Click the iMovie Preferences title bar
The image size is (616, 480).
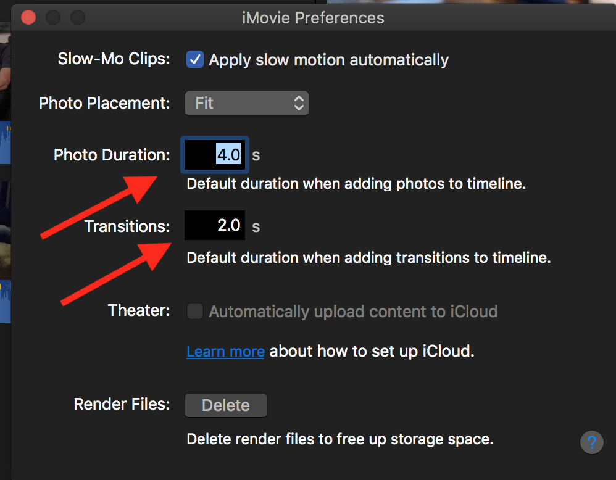coord(313,17)
